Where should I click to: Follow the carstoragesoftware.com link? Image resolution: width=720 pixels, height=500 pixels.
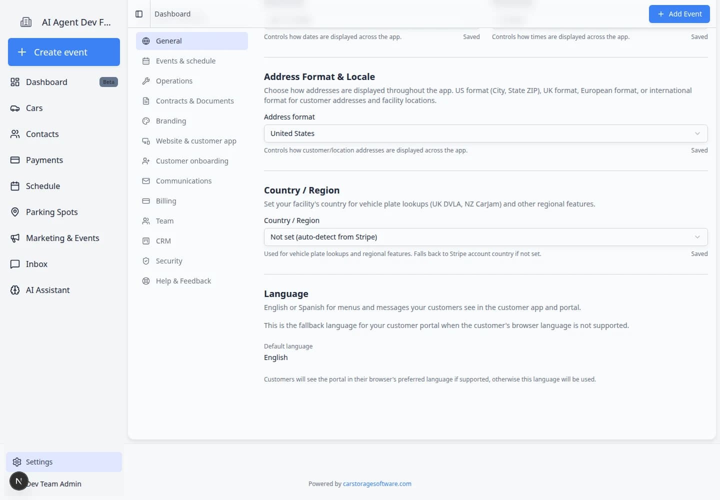click(x=377, y=484)
